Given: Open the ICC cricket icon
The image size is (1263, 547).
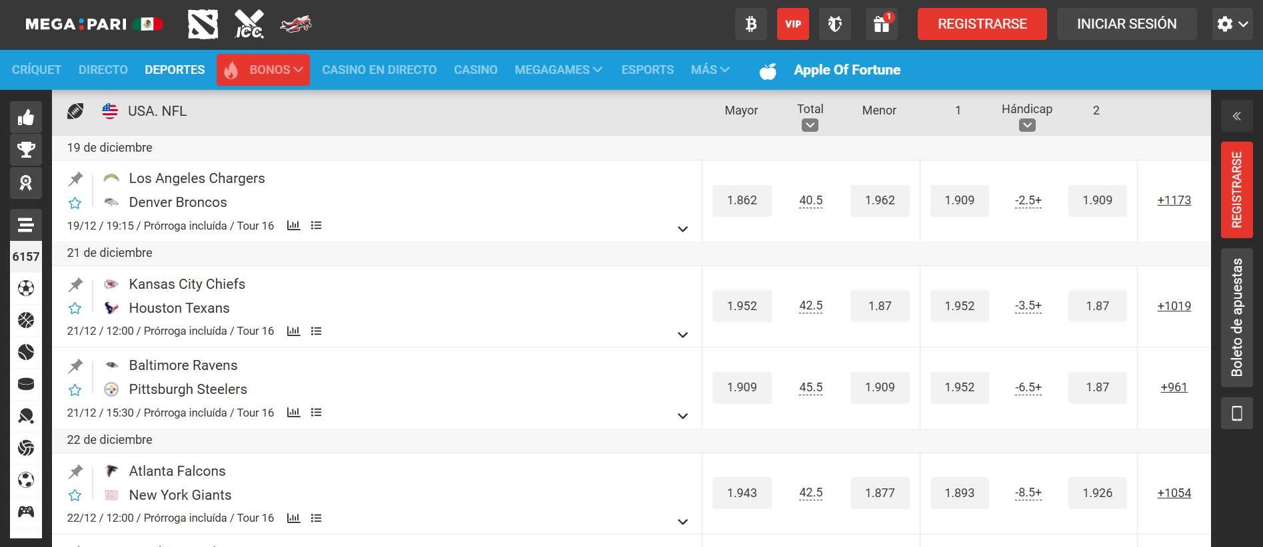Looking at the screenshot, I should pos(249,25).
